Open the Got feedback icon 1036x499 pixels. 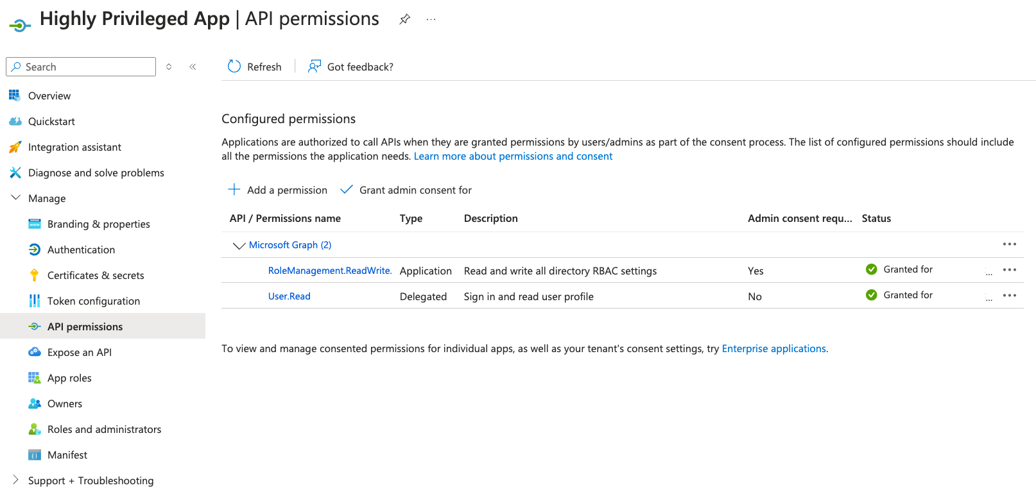pyautogui.click(x=313, y=67)
